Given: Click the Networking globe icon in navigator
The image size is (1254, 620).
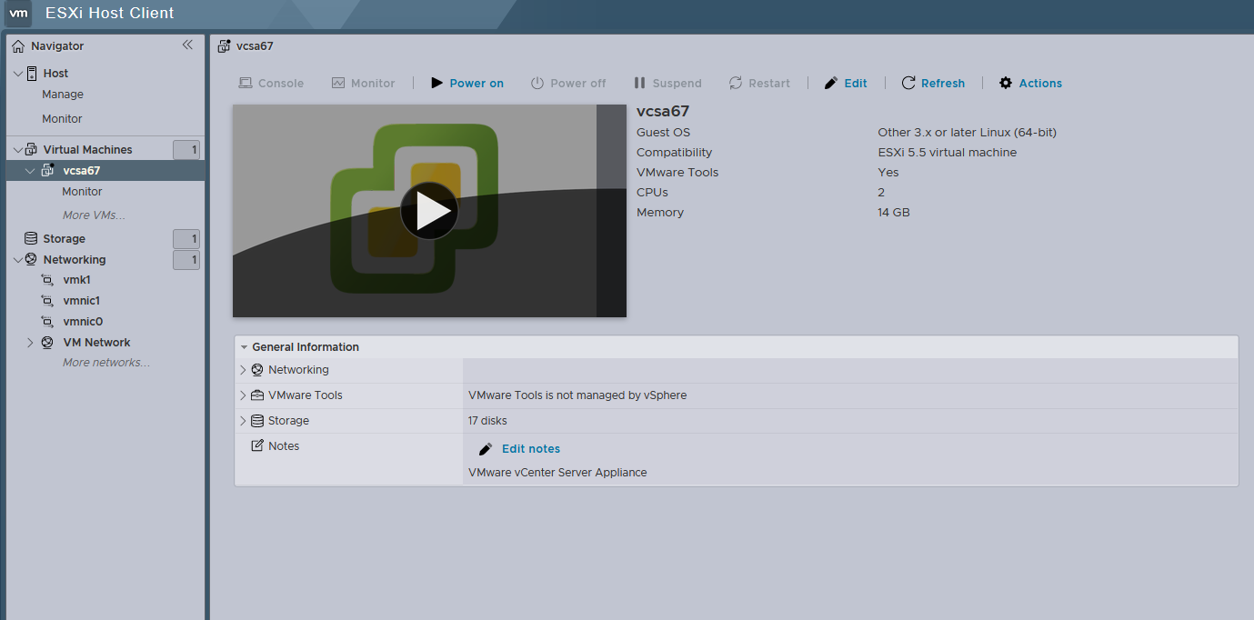Looking at the screenshot, I should [x=31, y=259].
